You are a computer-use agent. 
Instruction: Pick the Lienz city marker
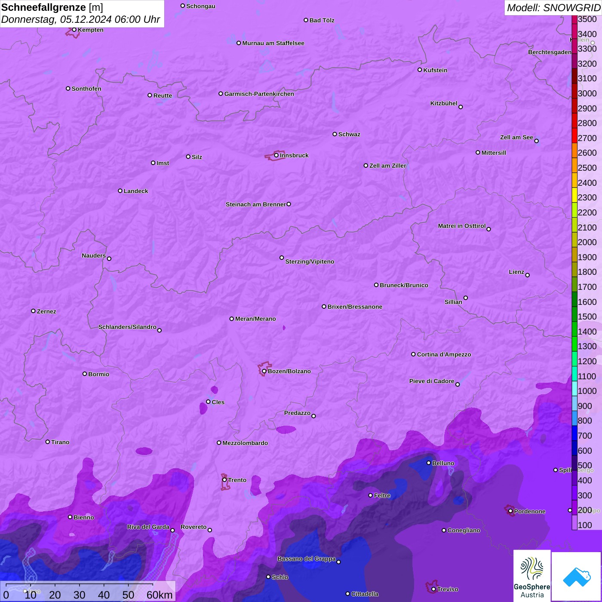point(528,275)
